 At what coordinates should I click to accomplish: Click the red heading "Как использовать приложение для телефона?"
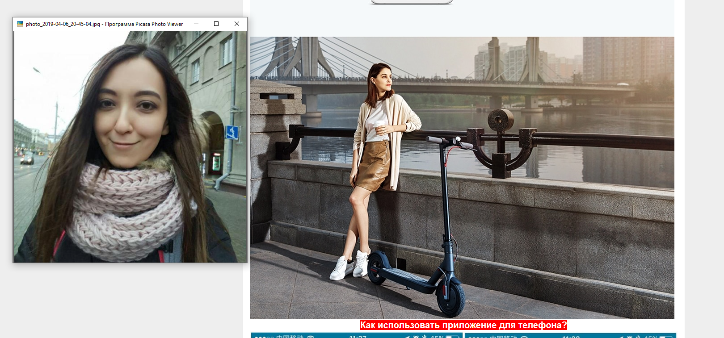tap(463, 325)
